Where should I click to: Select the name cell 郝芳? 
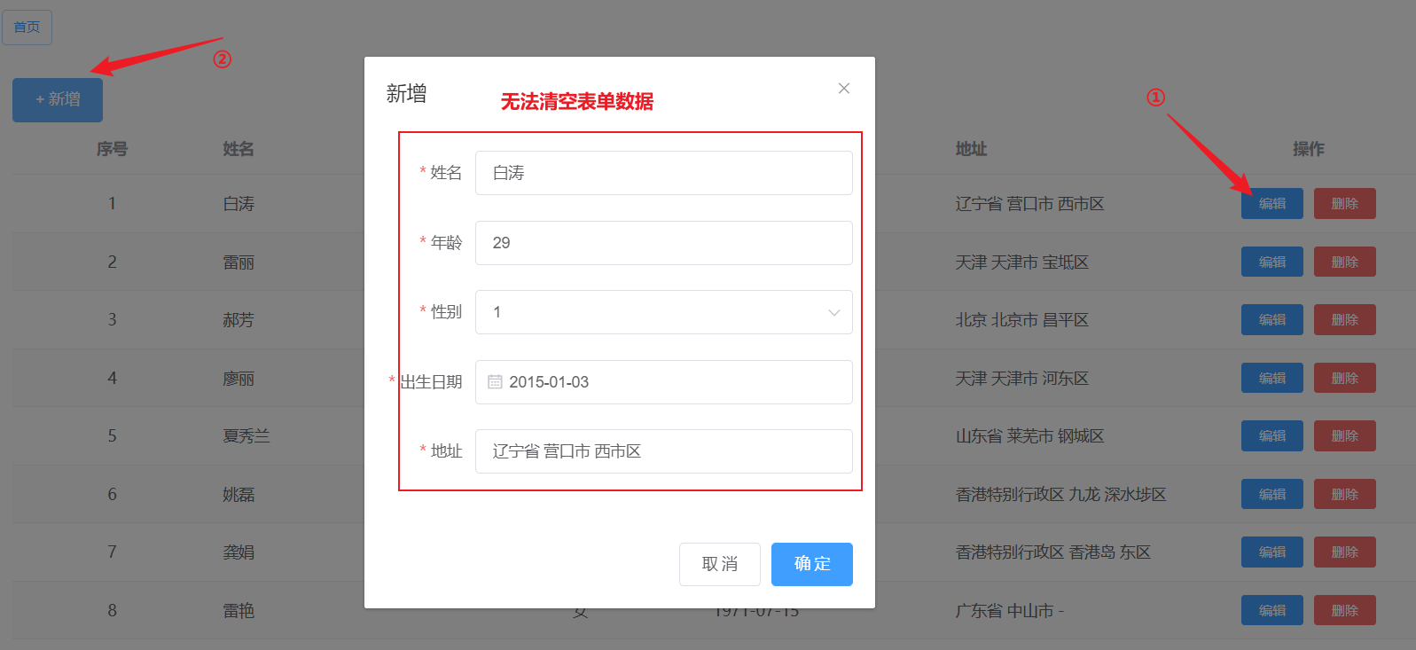[x=239, y=320]
